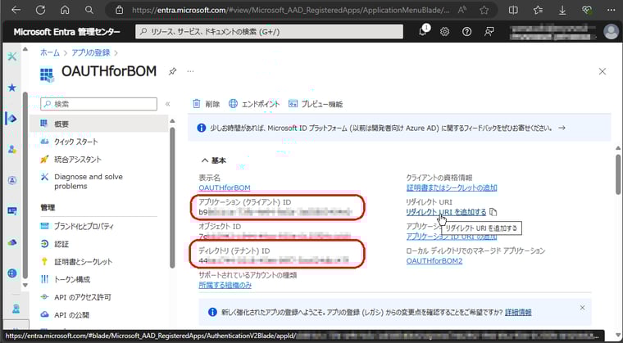Click リダイレクト URI を追加する link
Screen dimensions: 623x343
(446, 212)
